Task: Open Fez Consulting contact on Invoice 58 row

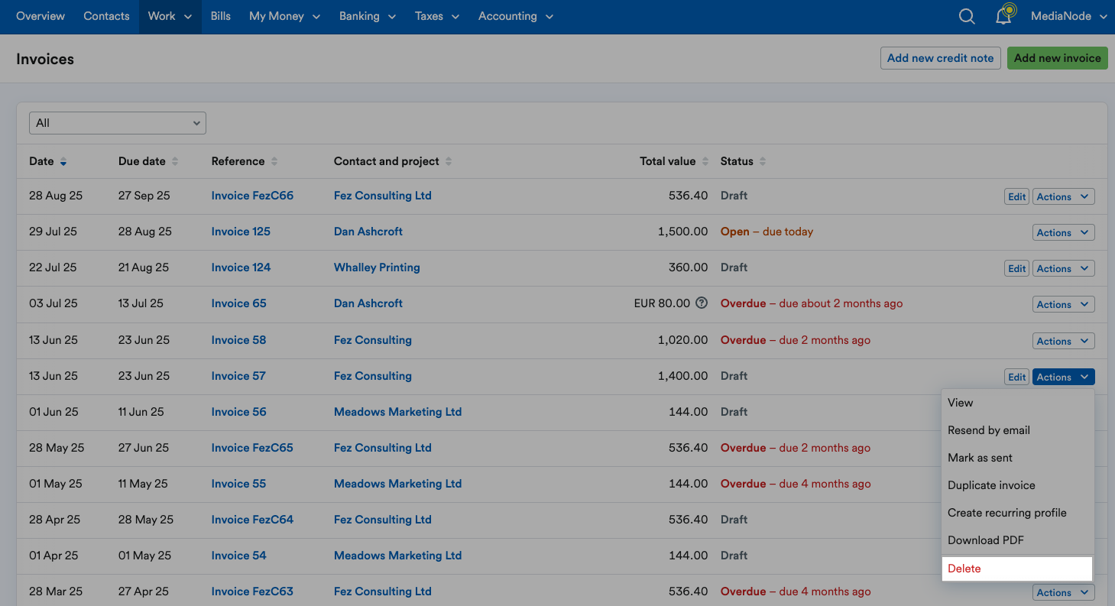Action: click(373, 340)
